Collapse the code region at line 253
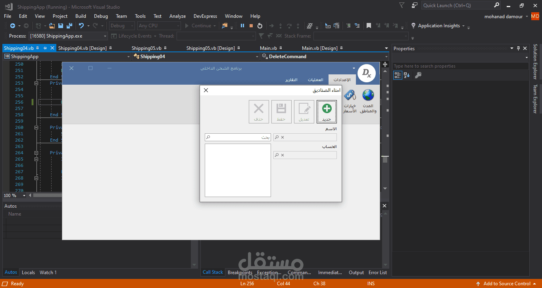Image resolution: width=542 pixels, height=288 pixels. 37,83
